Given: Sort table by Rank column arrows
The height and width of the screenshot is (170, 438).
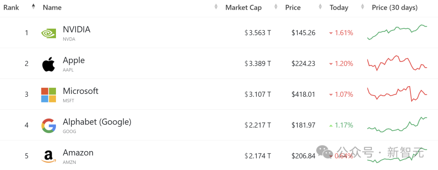Looking at the screenshot, I should pyautogui.click(x=33, y=7).
